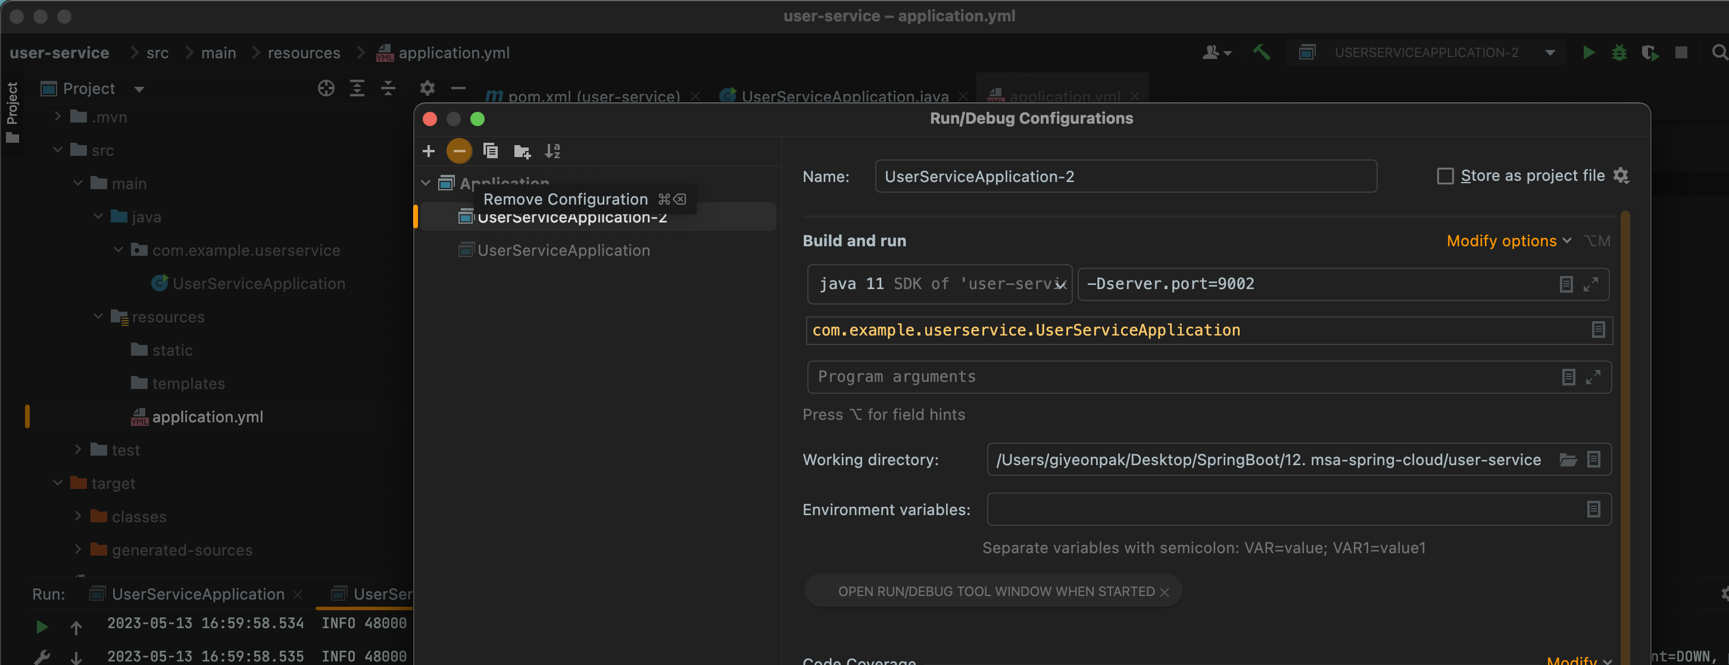This screenshot has height=665, width=1729.
Task: Expand classes folder in target
Action: pyautogui.click(x=78, y=516)
